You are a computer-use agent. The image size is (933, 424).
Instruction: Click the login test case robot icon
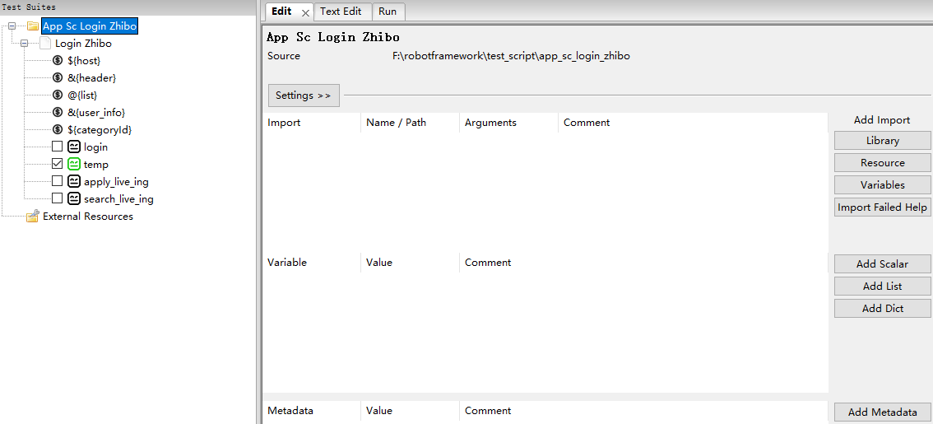coord(74,147)
